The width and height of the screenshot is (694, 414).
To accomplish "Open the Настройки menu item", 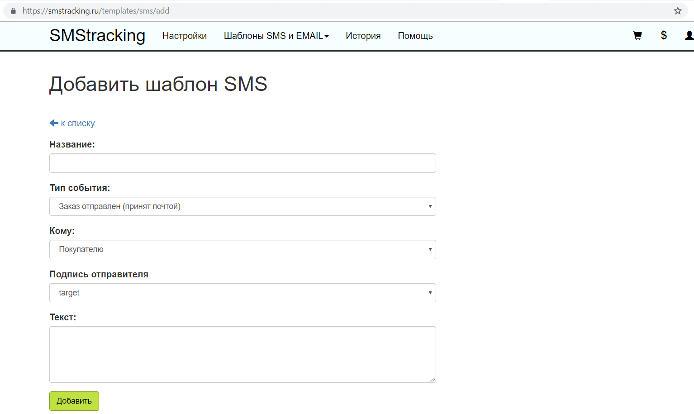I will pos(185,36).
